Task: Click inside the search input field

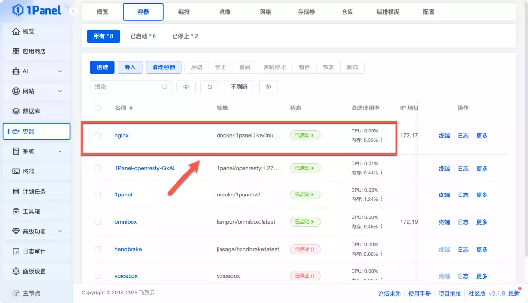Action: [x=127, y=87]
